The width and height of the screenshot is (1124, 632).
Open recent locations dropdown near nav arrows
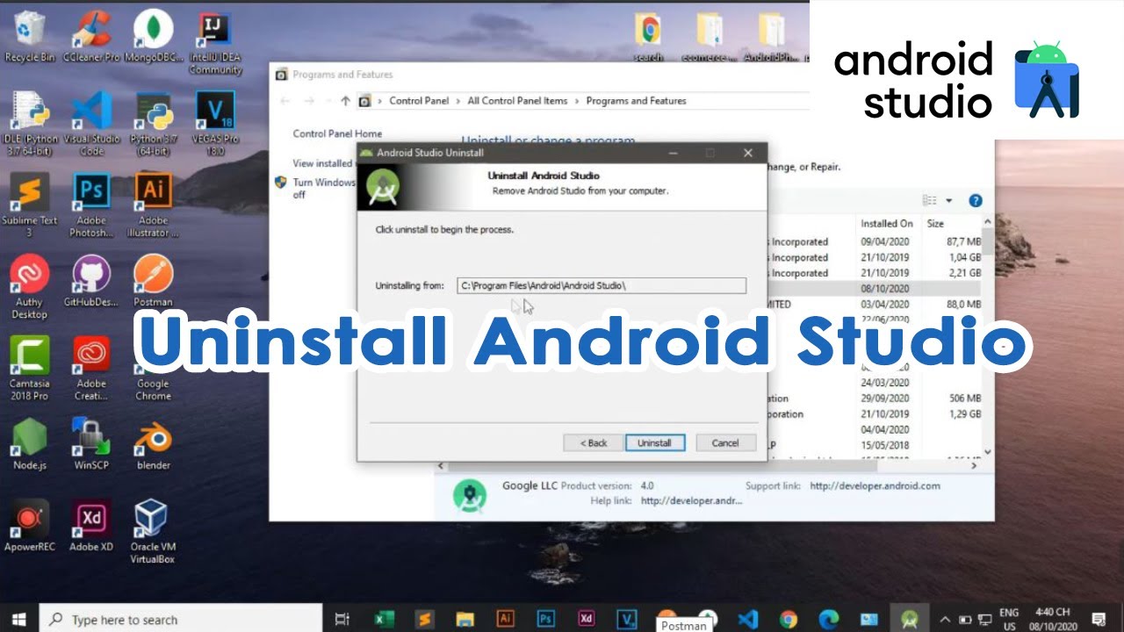[328, 101]
